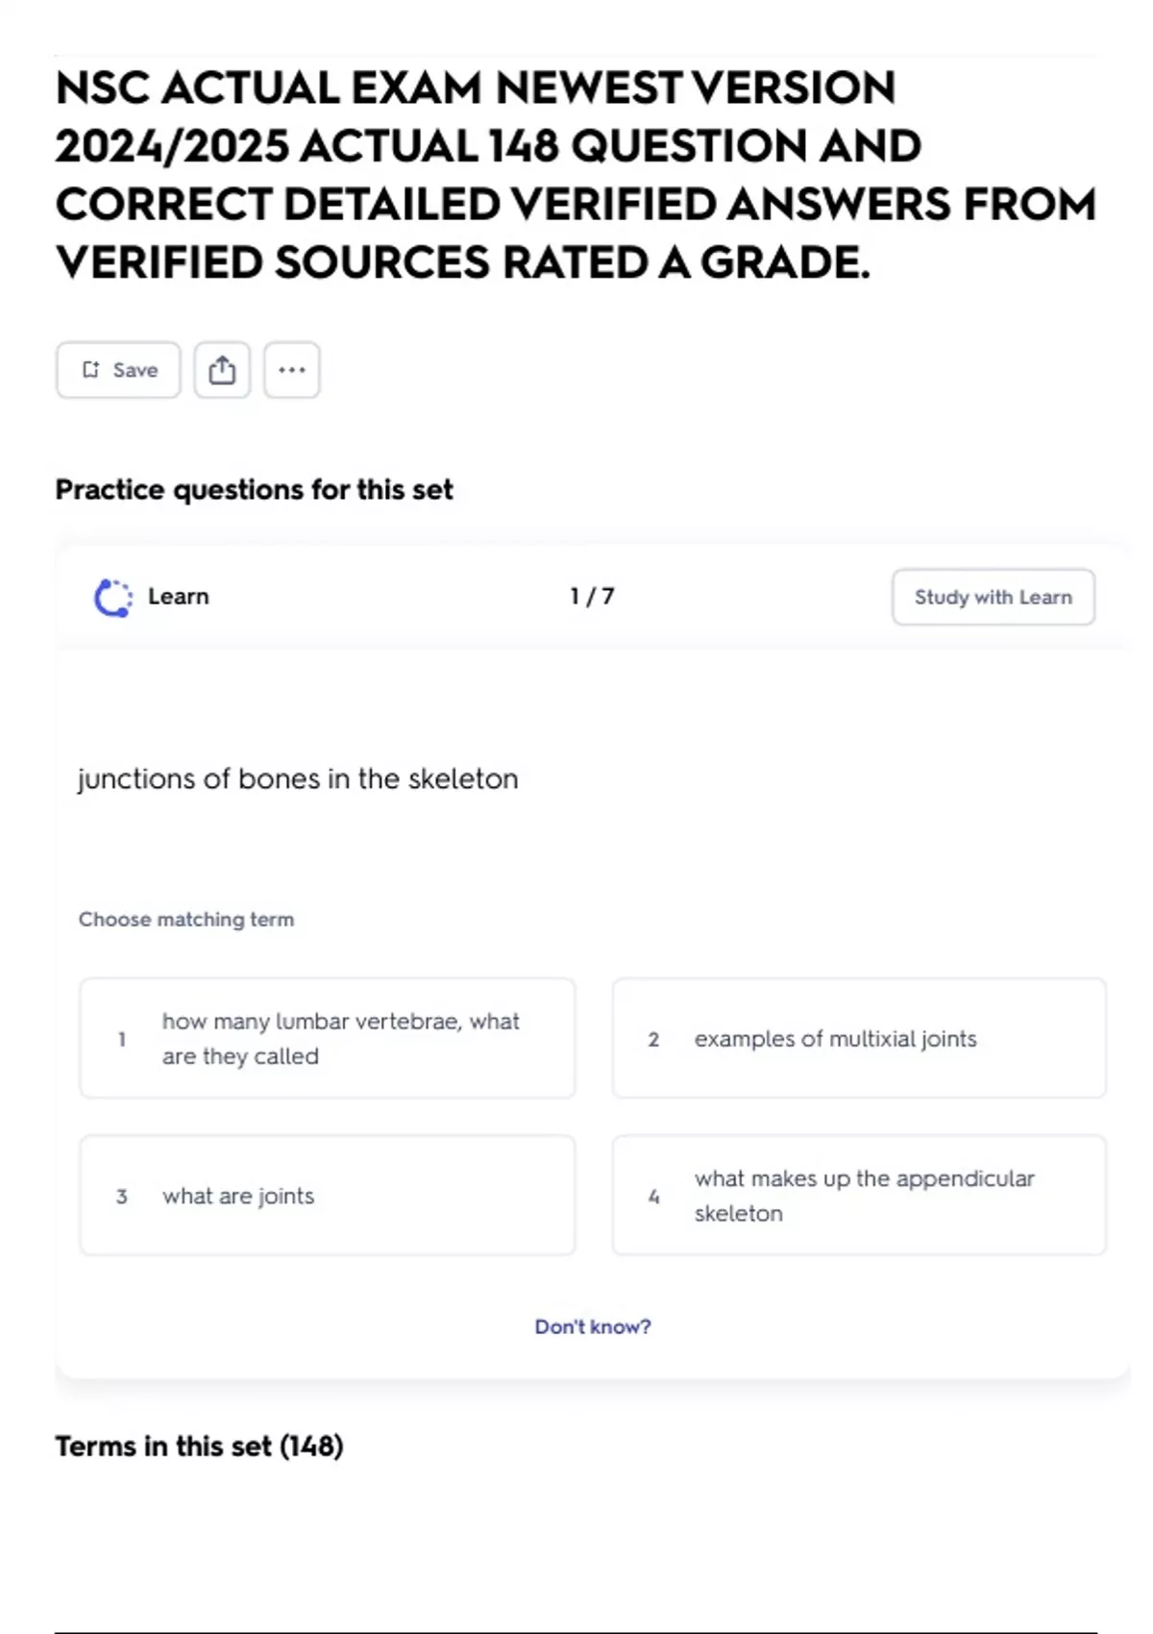Click the number 3 answer badge
The image size is (1153, 1634).
(122, 1197)
